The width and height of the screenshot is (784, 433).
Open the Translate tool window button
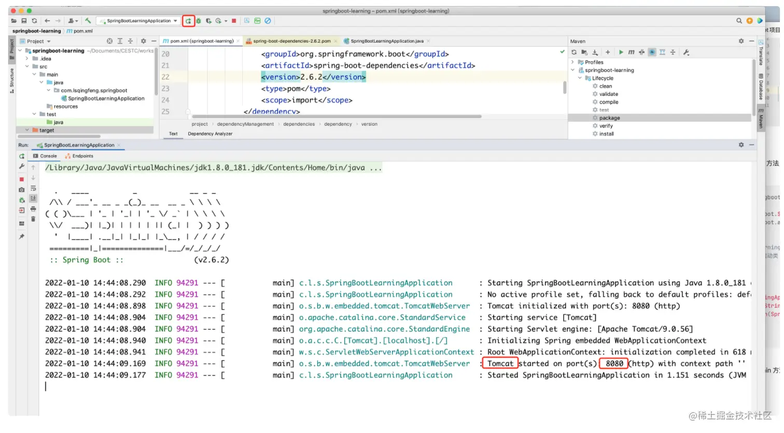point(761,53)
